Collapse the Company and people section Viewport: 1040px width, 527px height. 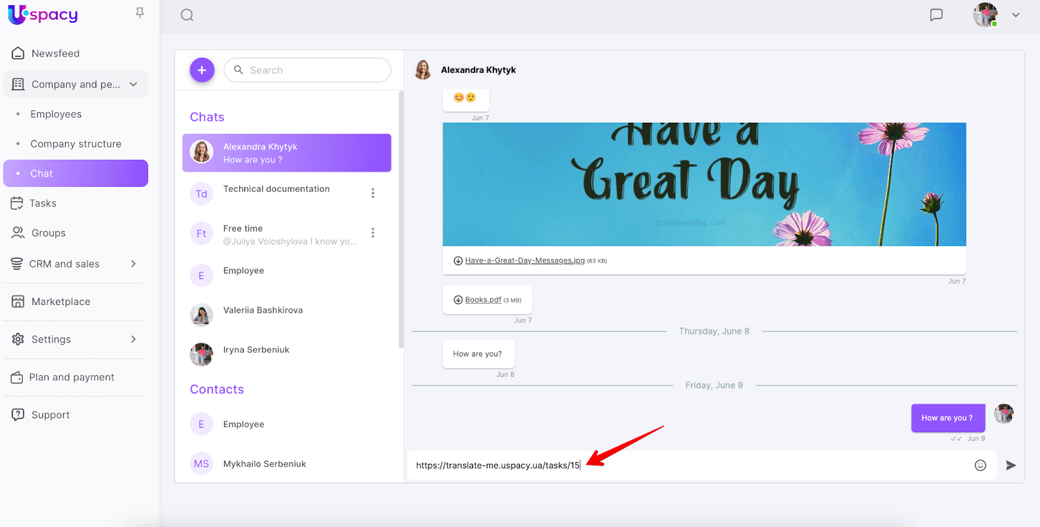click(133, 84)
